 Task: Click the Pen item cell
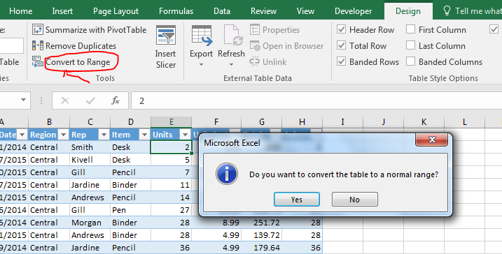tap(131, 210)
